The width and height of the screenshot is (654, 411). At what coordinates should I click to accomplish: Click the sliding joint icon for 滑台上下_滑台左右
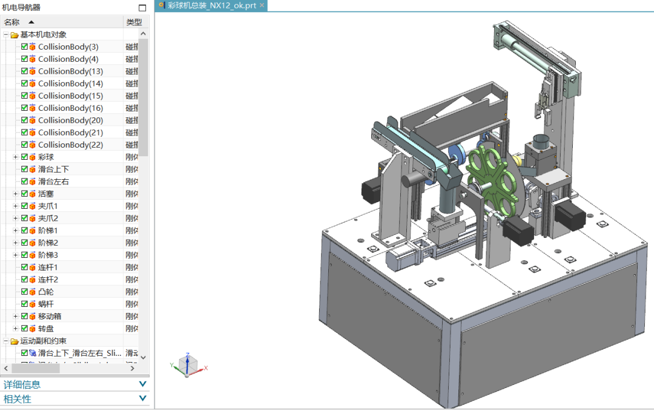pos(33,353)
